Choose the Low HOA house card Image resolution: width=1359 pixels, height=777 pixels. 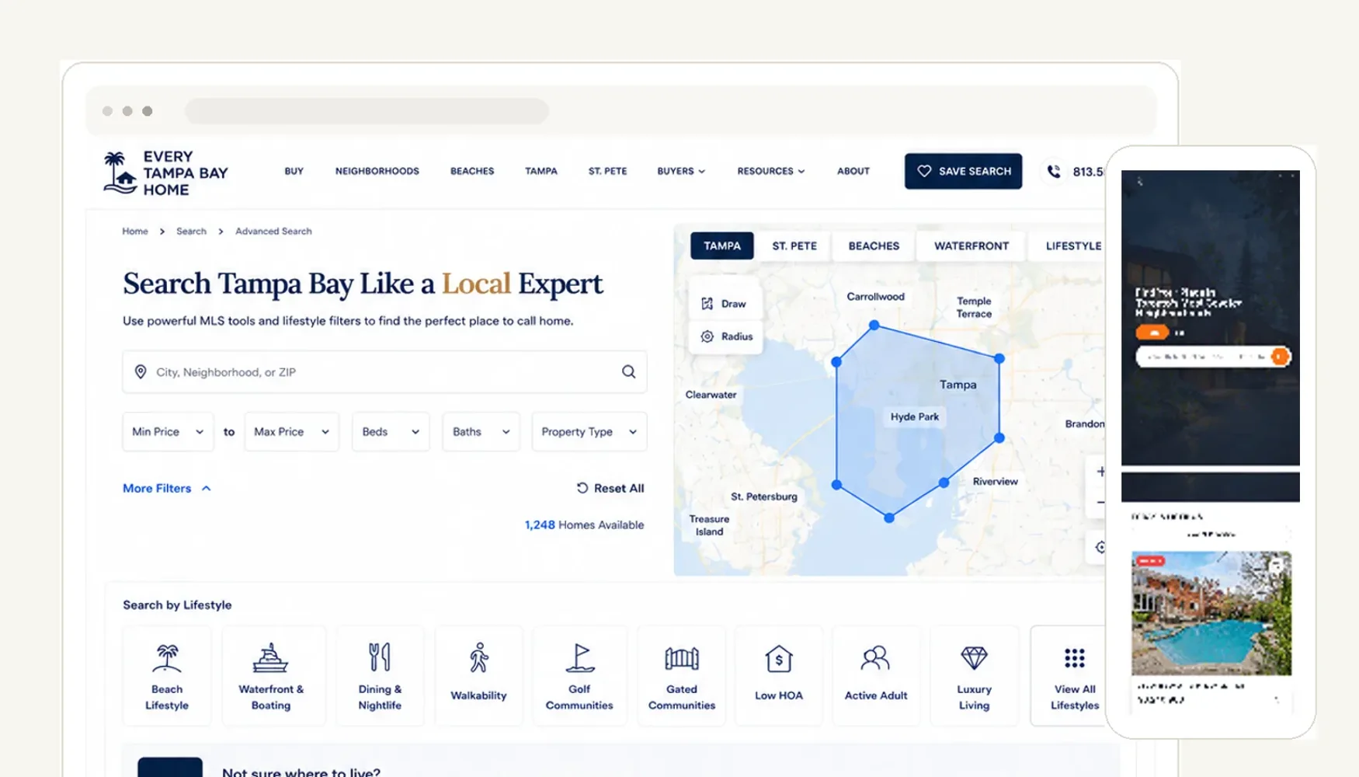[x=779, y=675]
